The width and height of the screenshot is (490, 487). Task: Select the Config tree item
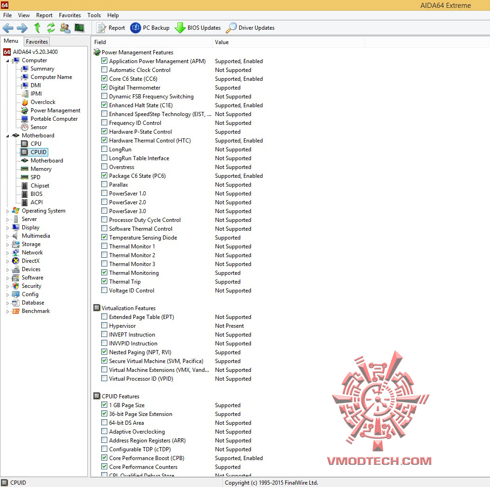pyautogui.click(x=30, y=294)
